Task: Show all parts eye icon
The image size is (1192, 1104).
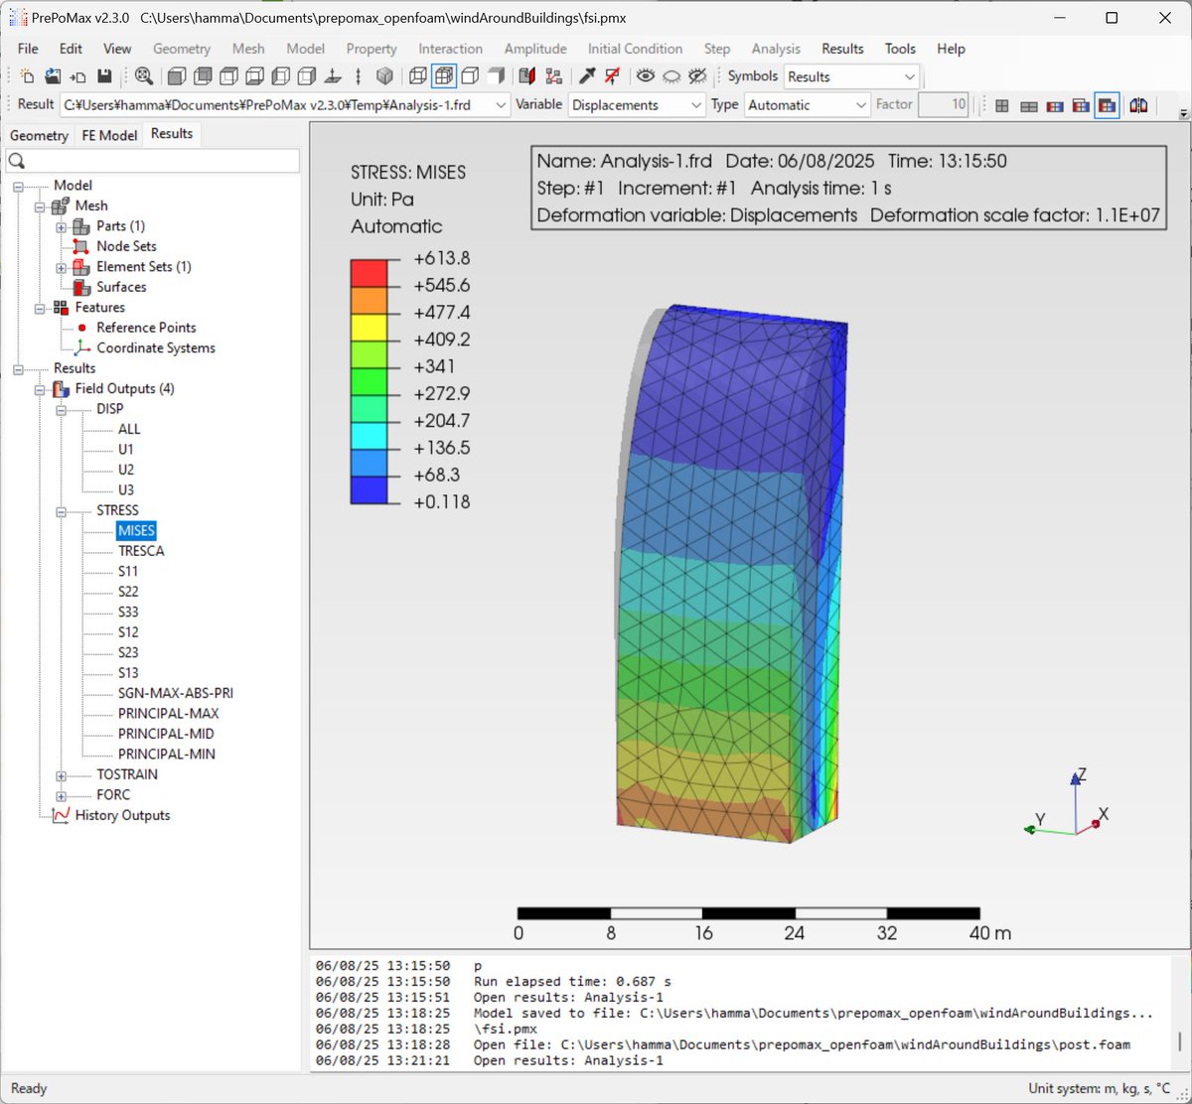Action: click(x=646, y=76)
